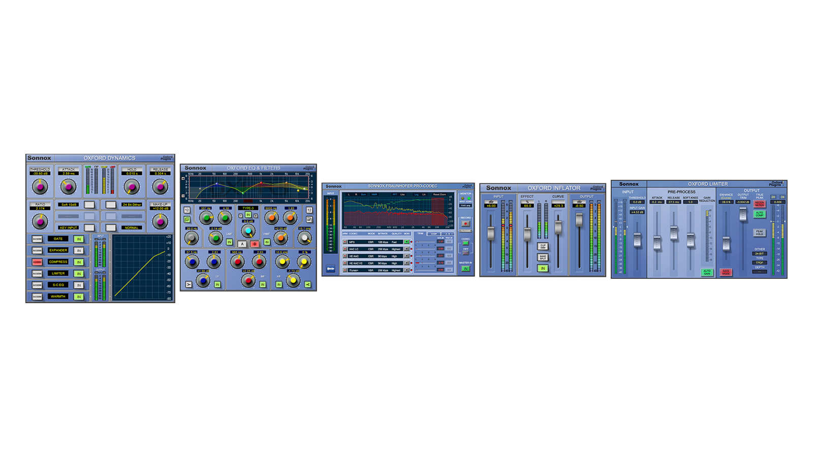
Task: Select EQ setting A
Action: pos(242,244)
